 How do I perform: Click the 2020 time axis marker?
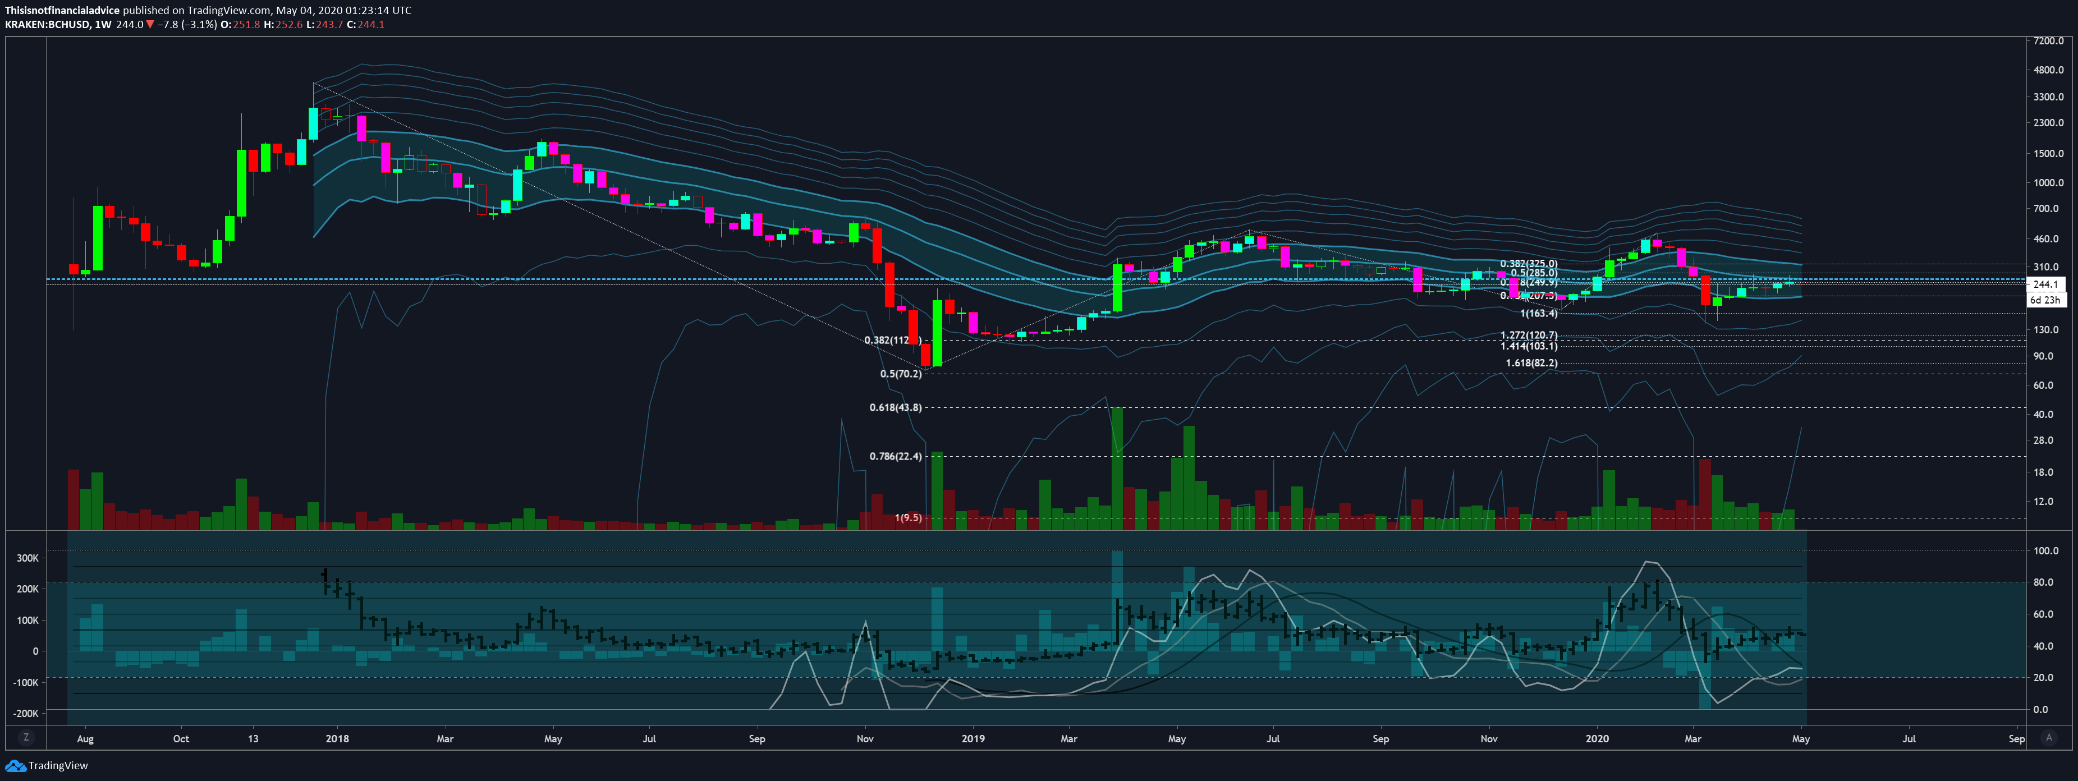coord(1597,738)
